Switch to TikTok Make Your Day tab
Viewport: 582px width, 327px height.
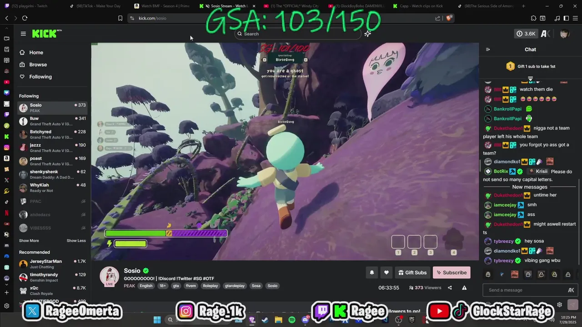[x=96, y=6]
